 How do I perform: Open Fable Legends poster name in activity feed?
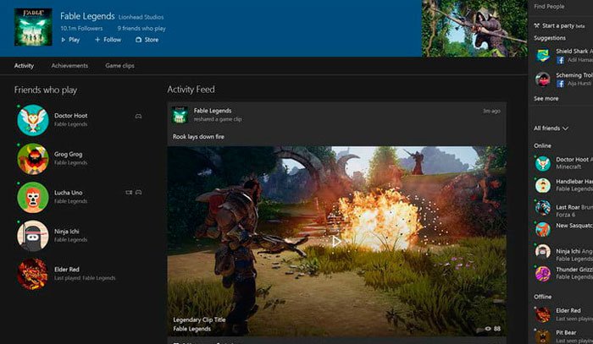(213, 111)
